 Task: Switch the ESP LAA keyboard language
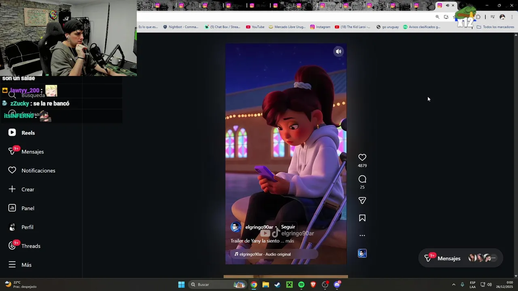(x=473, y=285)
